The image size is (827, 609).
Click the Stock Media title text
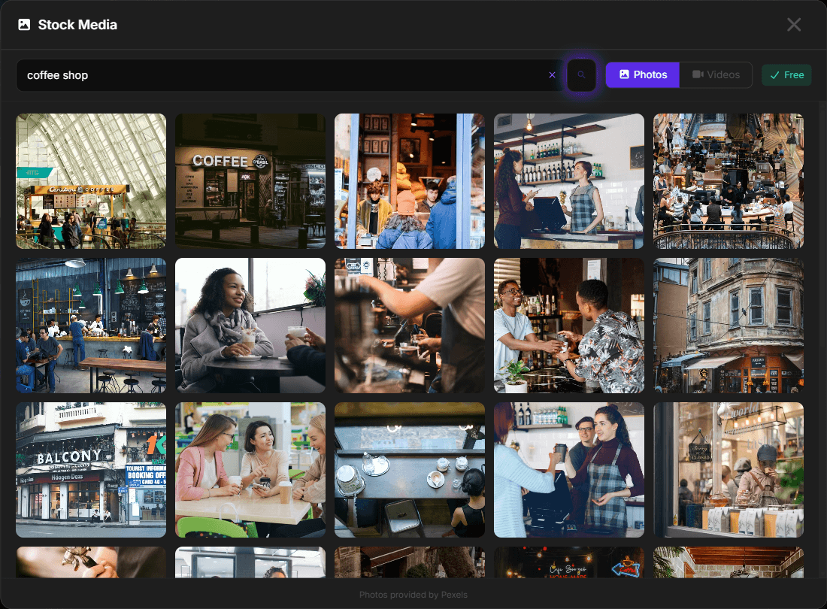(x=77, y=25)
